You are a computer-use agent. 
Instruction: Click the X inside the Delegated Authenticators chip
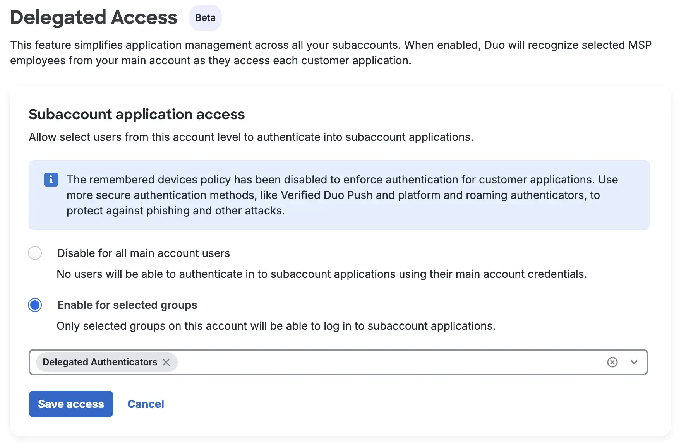pyautogui.click(x=166, y=362)
